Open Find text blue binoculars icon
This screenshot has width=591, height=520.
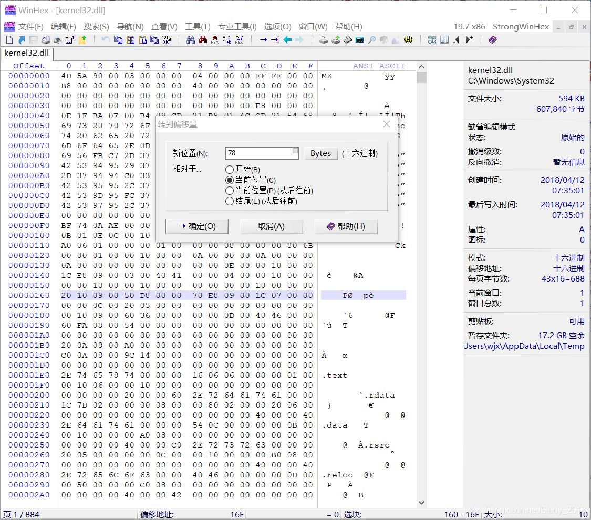click(x=191, y=39)
